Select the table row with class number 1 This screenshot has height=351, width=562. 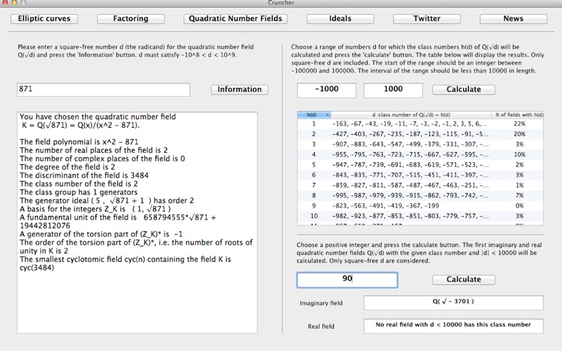click(x=420, y=124)
